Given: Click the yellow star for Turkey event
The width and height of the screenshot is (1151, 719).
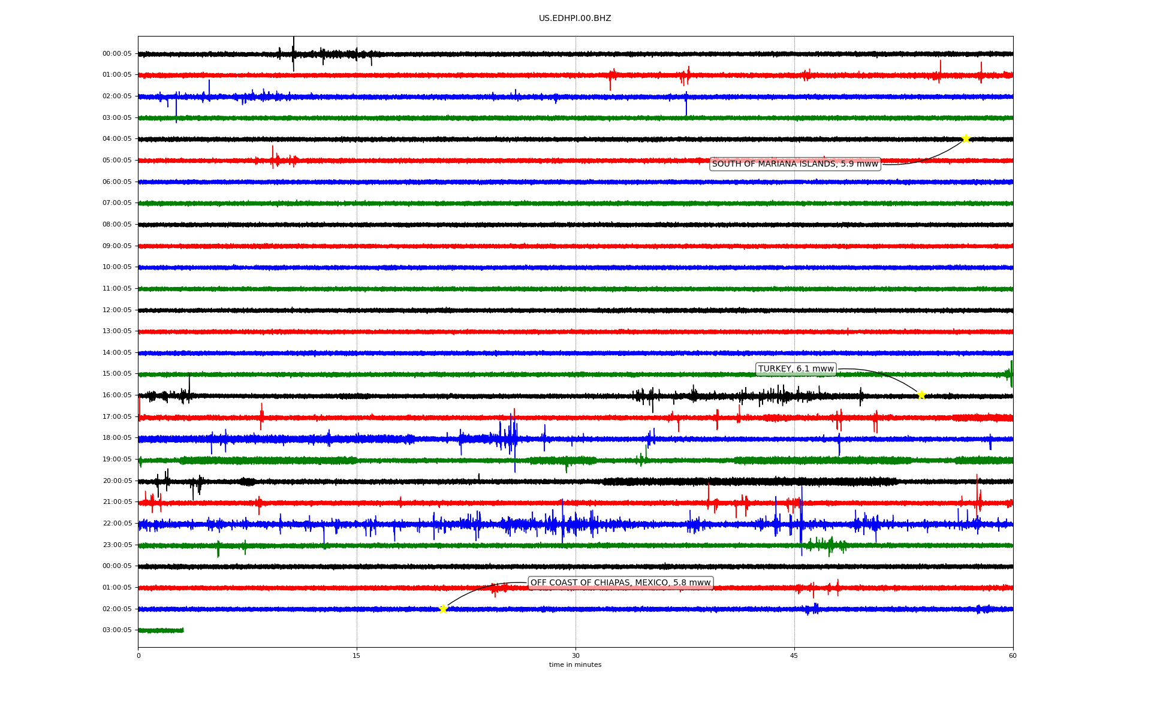Looking at the screenshot, I should point(921,395).
